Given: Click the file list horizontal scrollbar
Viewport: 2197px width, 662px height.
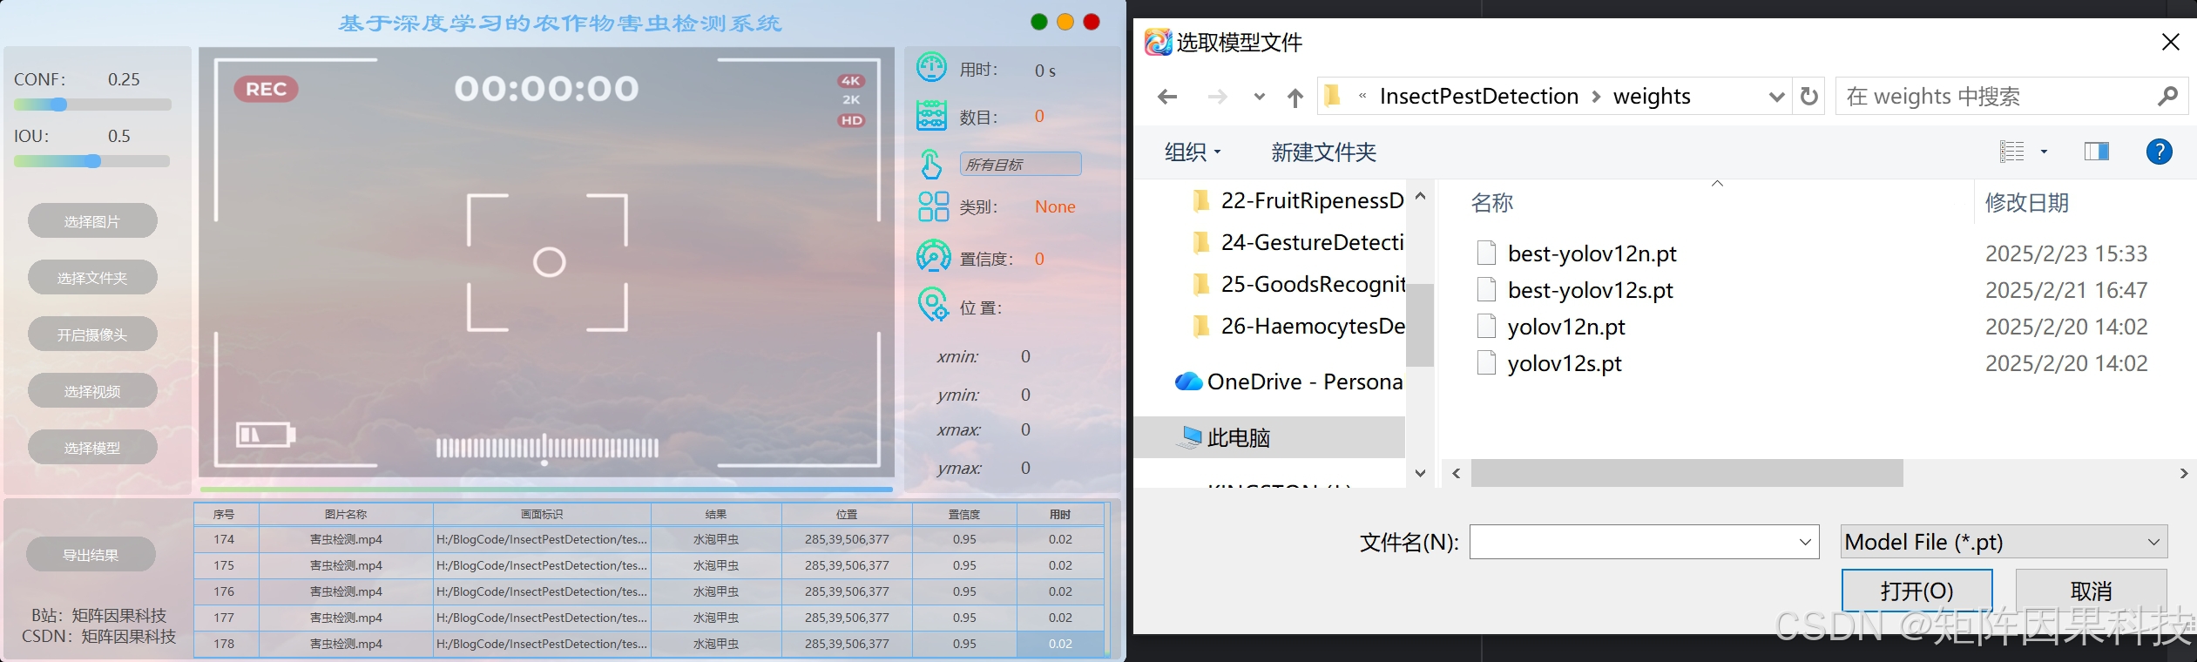Looking at the screenshot, I should [x=1687, y=473].
